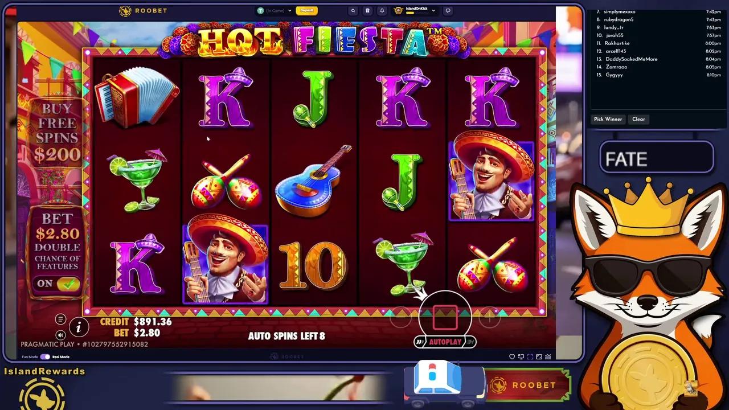Open the notifications bell
This screenshot has width=729, height=410.
382,10
